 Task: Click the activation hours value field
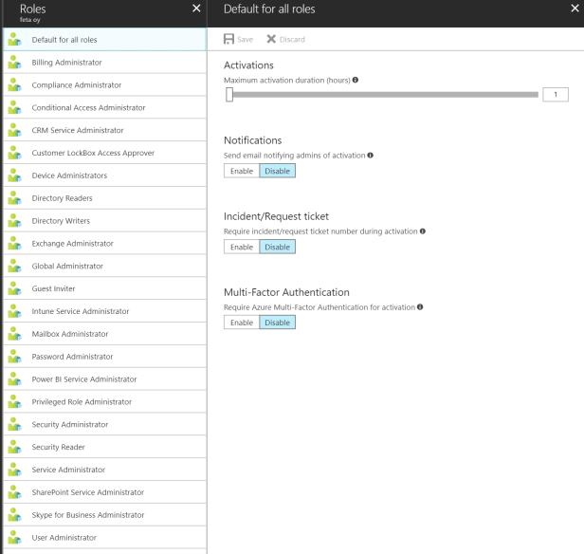point(554,94)
